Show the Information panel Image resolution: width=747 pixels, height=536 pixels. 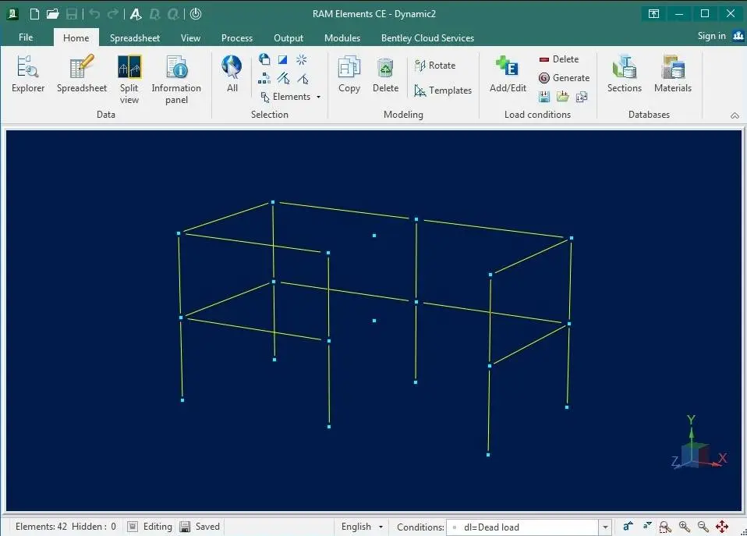point(176,79)
